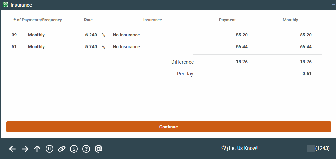Viewport: 336px width, 159px height.
Task: Select No Insurance in the 51-payment row
Action: [x=126, y=47]
